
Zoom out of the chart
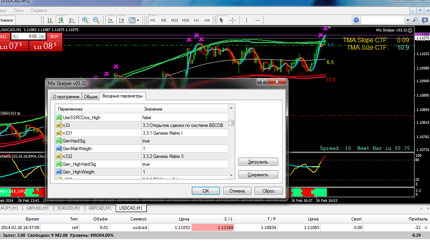(x=96, y=20)
